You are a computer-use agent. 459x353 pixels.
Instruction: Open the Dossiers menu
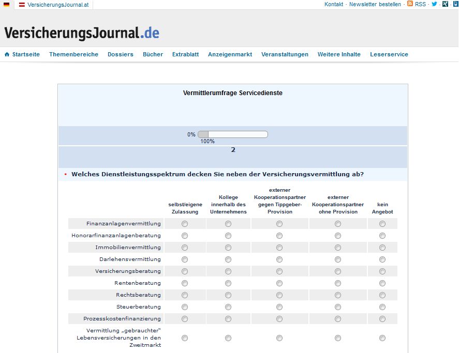click(120, 54)
